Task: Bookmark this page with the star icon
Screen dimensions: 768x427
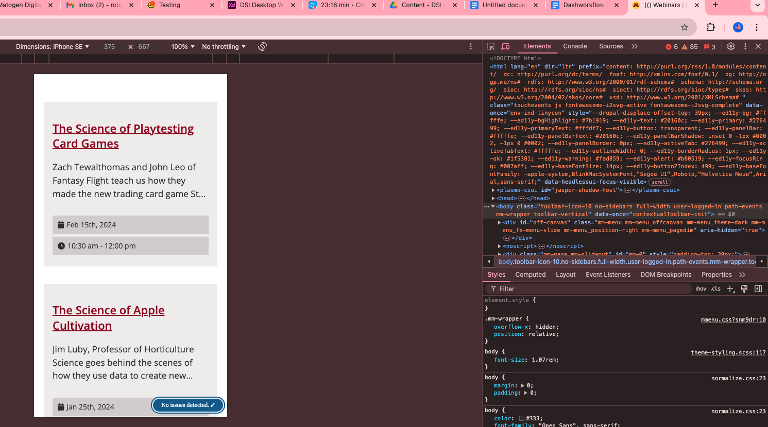Action: [x=684, y=27]
